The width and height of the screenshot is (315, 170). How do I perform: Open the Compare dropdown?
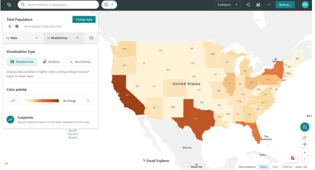tap(228, 5)
